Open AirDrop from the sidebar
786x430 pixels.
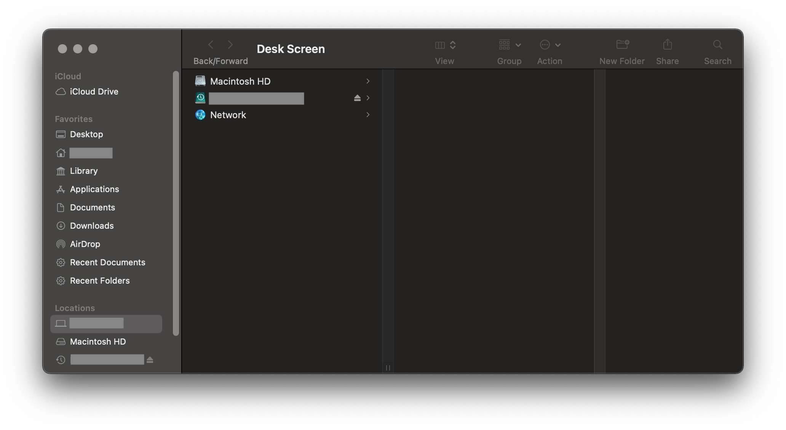pos(85,244)
